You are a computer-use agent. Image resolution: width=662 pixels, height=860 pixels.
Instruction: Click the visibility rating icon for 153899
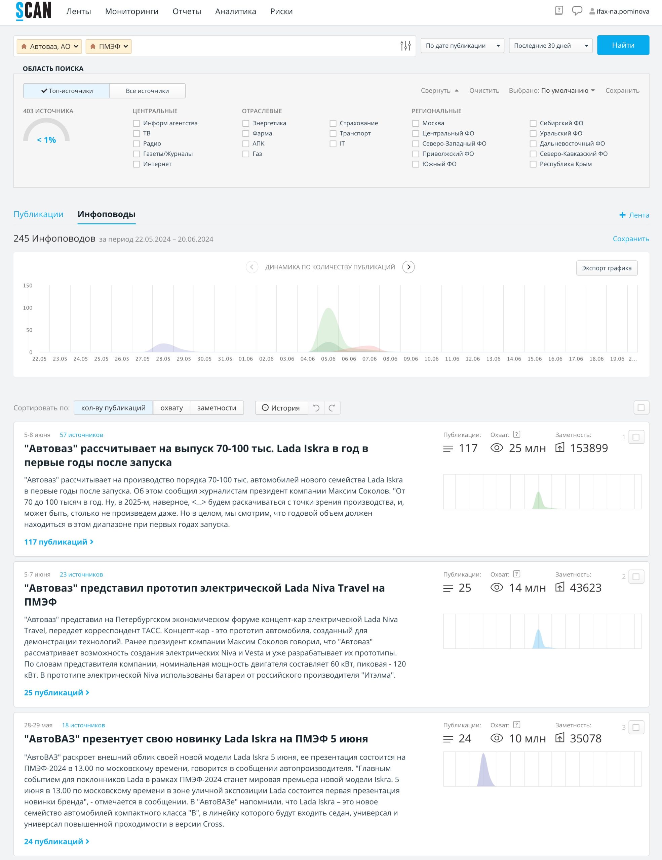[559, 448]
